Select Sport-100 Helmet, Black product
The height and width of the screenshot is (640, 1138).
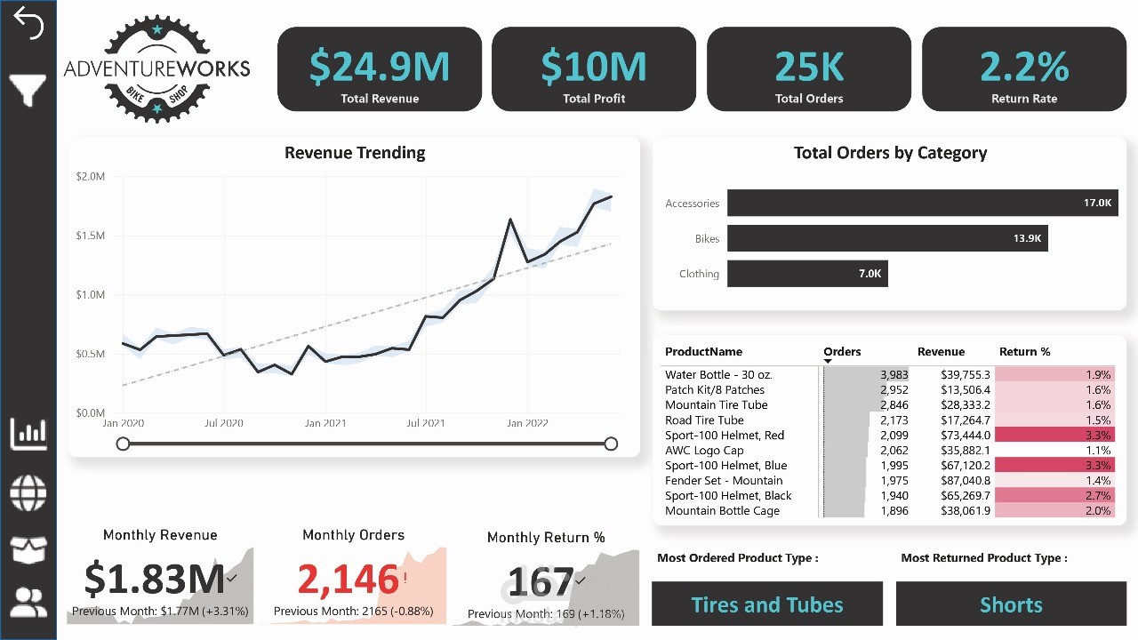point(728,495)
